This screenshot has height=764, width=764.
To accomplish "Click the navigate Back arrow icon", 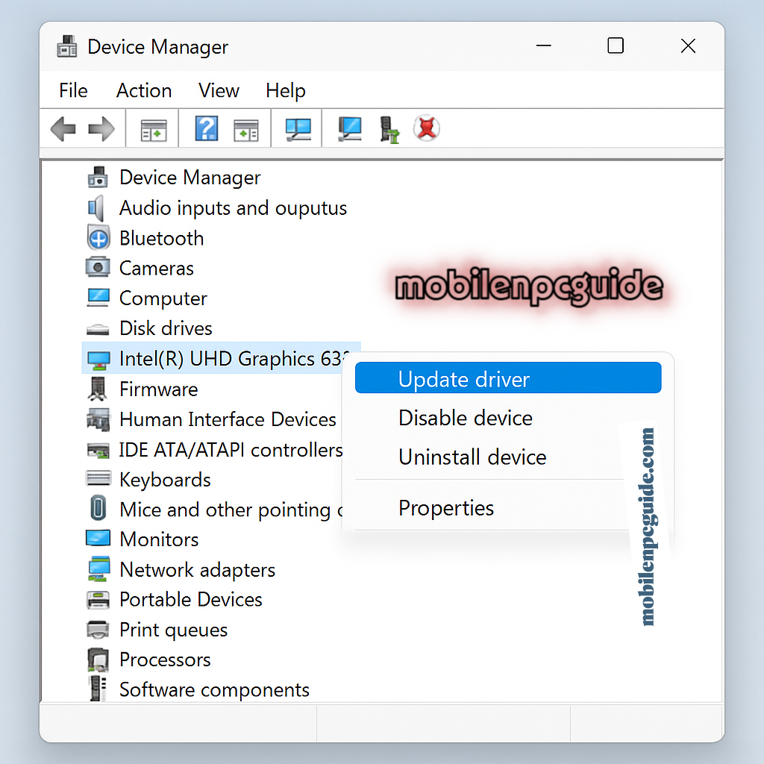I will (x=63, y=128).
